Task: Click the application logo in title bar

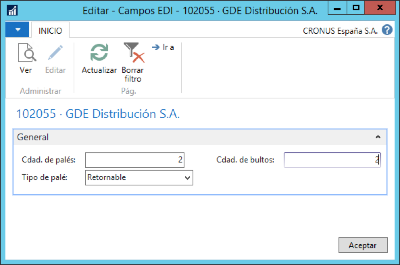Action: click(x=12, y=10)
